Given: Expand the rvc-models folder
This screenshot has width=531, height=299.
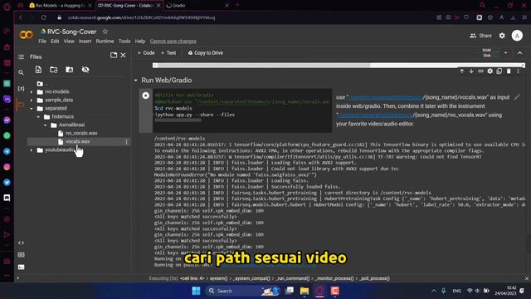Looking at the screenshot, I should click(32, 92).
